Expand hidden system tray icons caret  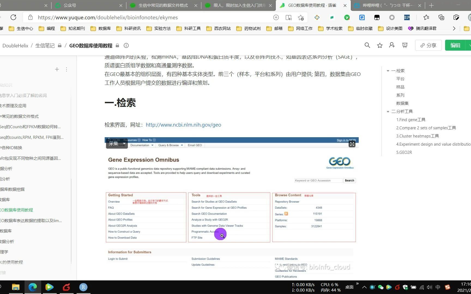364,287
